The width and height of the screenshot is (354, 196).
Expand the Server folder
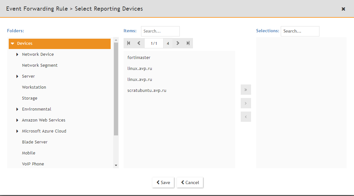pyautogui.click(x=17, y=76)
